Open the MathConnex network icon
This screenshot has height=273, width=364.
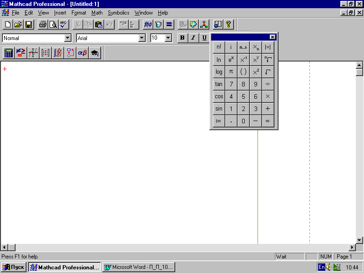click(204, 25)
